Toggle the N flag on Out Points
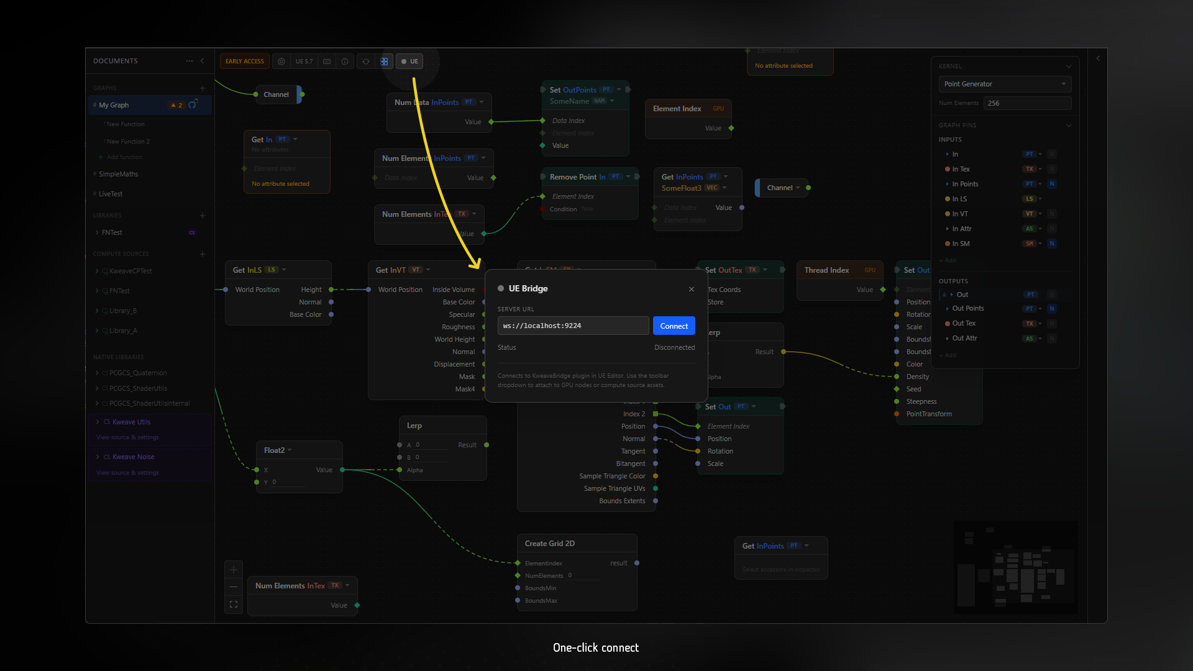 1052,309
